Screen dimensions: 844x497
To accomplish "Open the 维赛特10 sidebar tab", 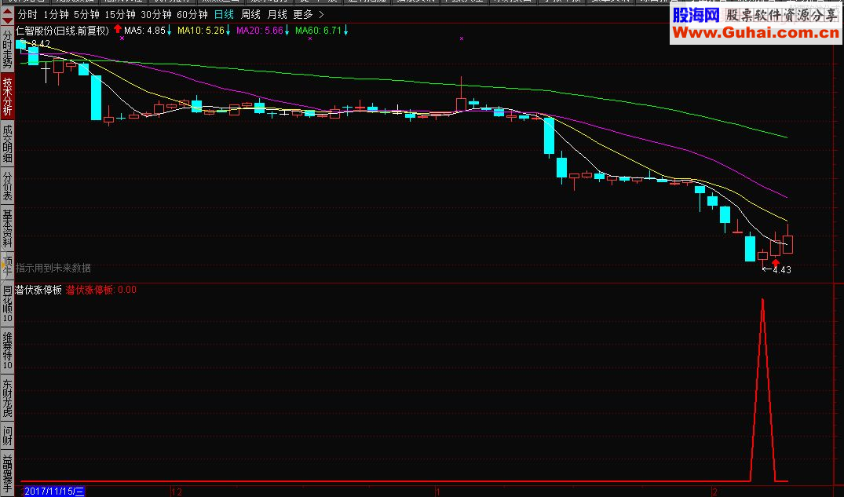I will tap(7, 350).
